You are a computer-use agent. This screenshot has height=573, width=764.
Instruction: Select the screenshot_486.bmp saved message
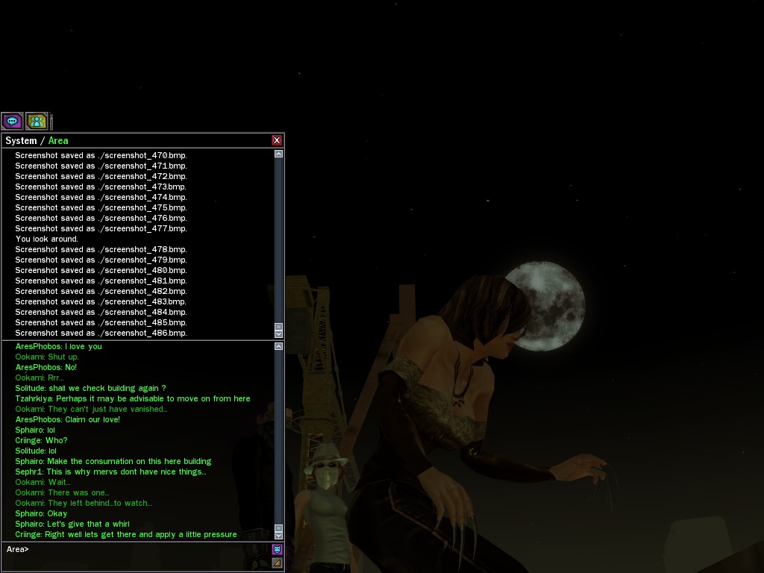(x=101, y=334)
